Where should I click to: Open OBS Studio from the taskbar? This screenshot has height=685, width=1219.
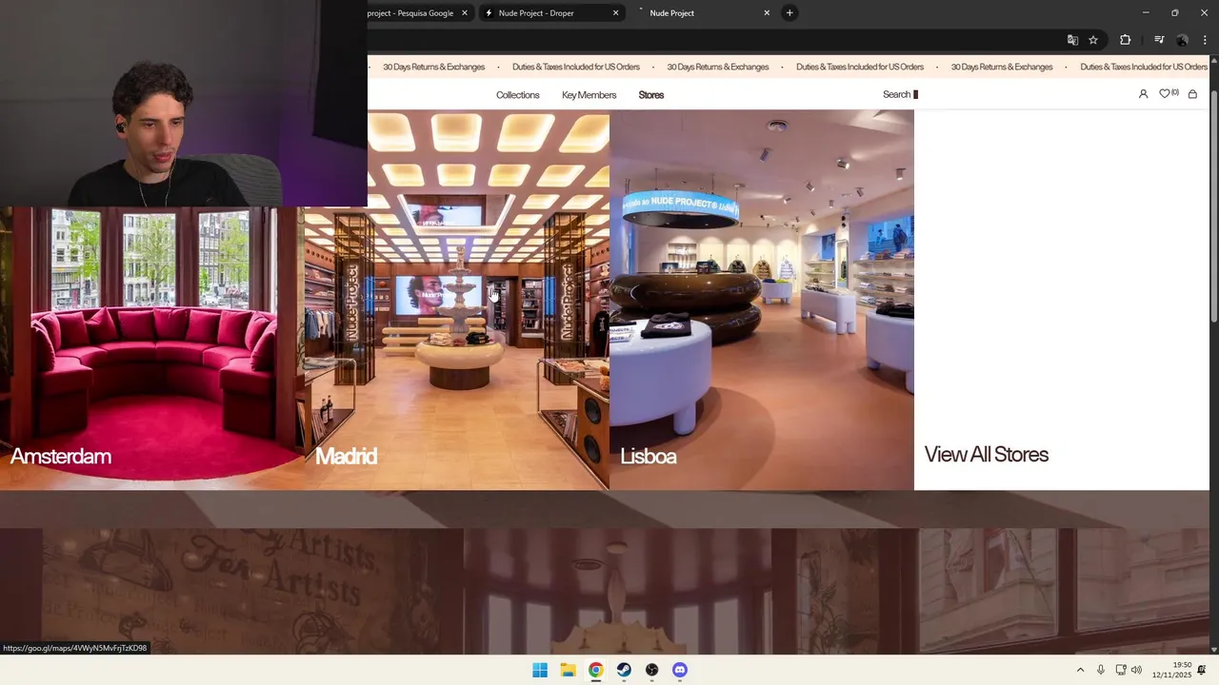click(651, 670)
